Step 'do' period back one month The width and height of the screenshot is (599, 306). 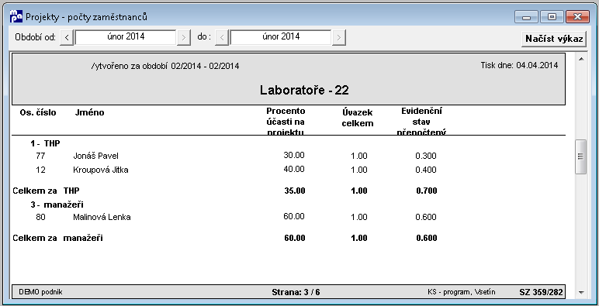pos(222,37)
